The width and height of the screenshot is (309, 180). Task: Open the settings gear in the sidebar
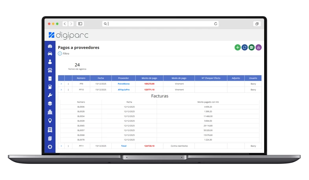[x=50, y=147]
